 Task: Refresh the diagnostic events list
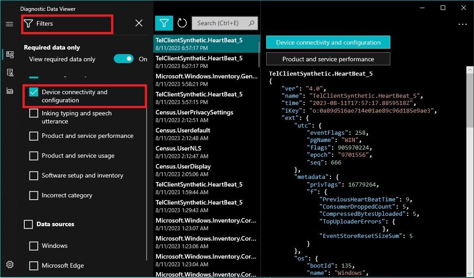pos(182,23)
